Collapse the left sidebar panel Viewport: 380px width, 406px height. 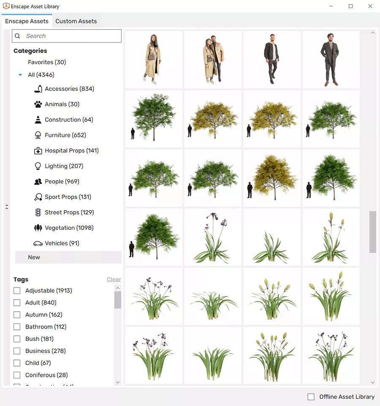pos(7,207)
